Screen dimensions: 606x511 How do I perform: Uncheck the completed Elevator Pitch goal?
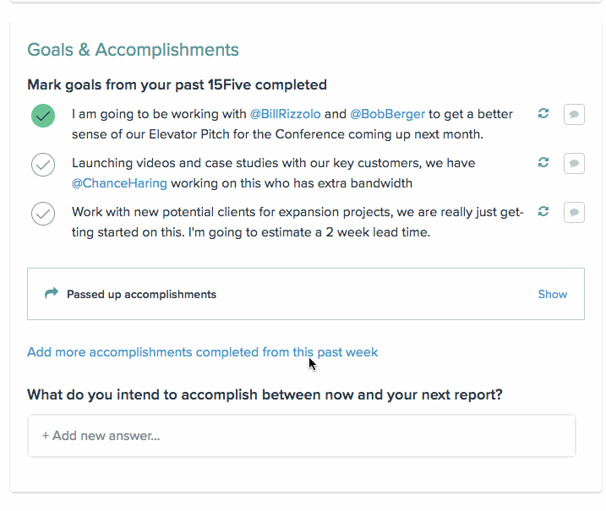[x=43, y=116]
